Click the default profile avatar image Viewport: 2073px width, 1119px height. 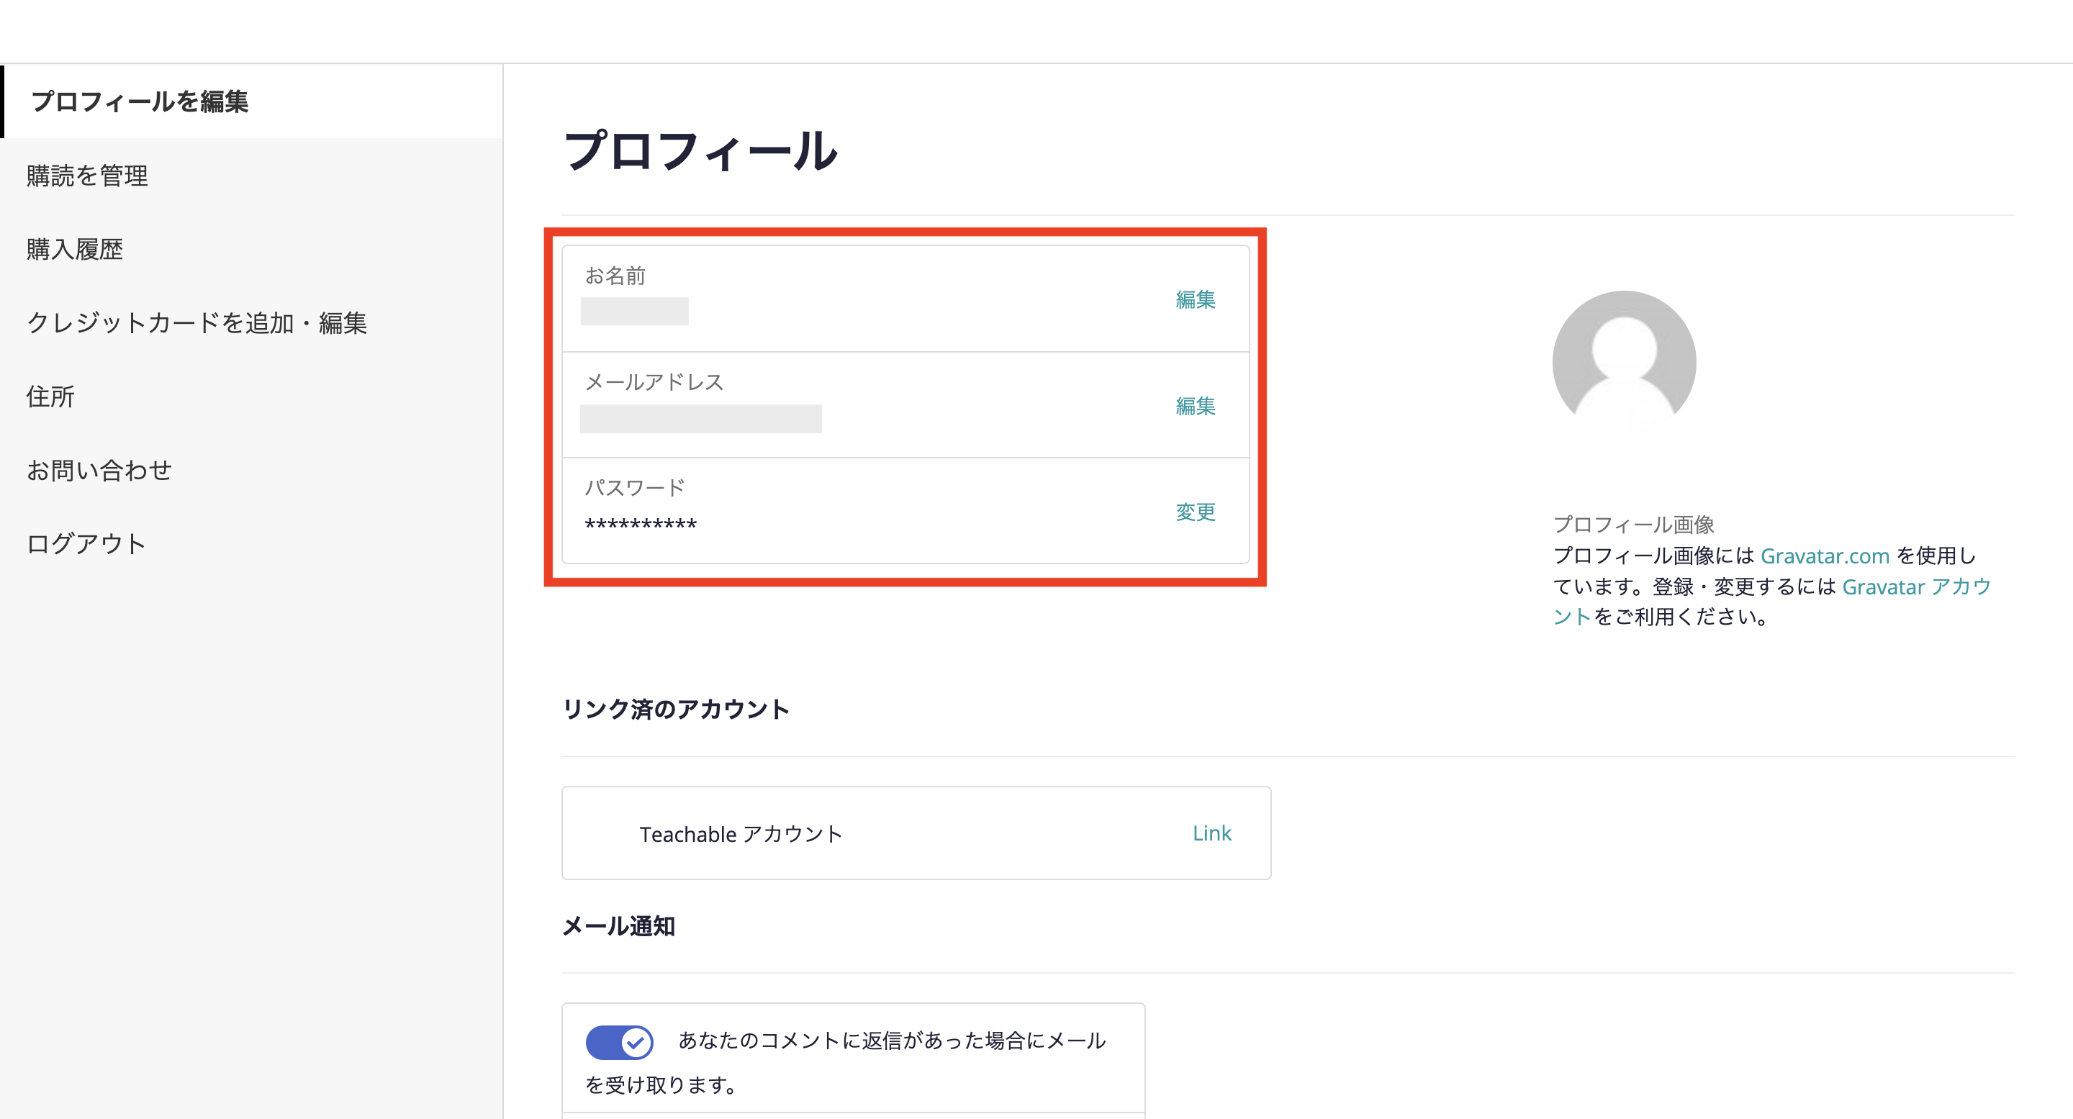(x=1624, y=361)
